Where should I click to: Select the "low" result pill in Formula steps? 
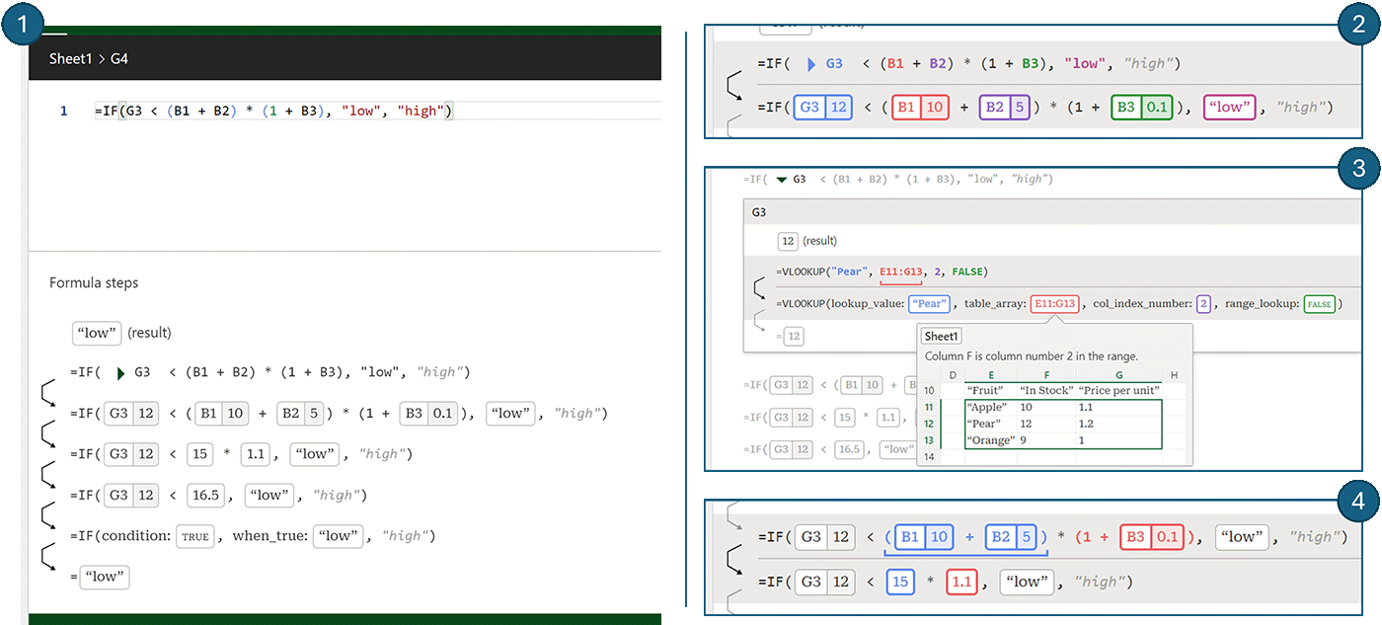coord(96,333)
